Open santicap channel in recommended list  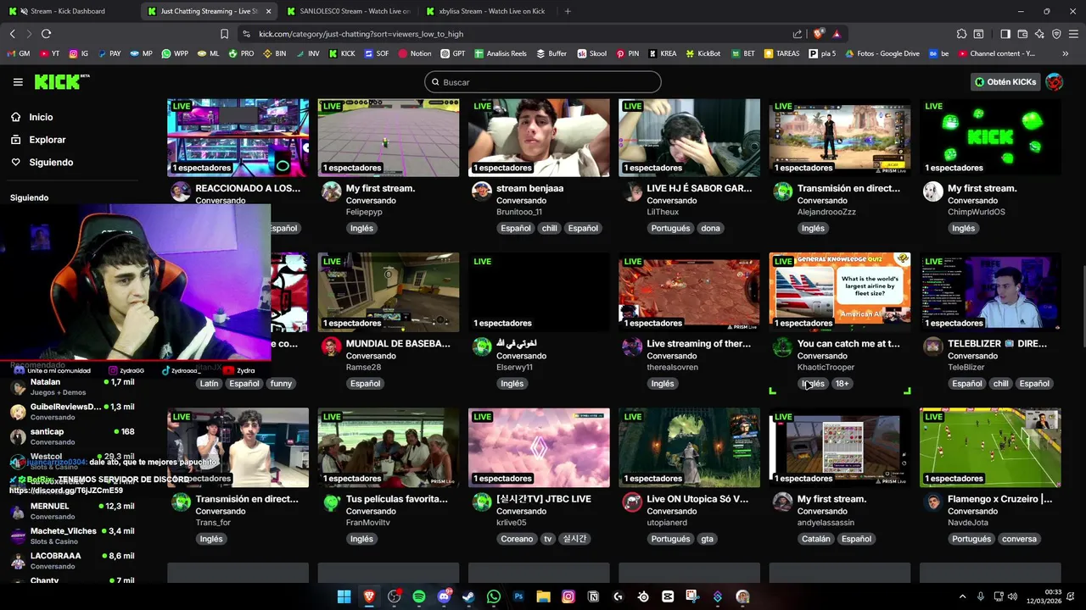[x=71, y=436]
